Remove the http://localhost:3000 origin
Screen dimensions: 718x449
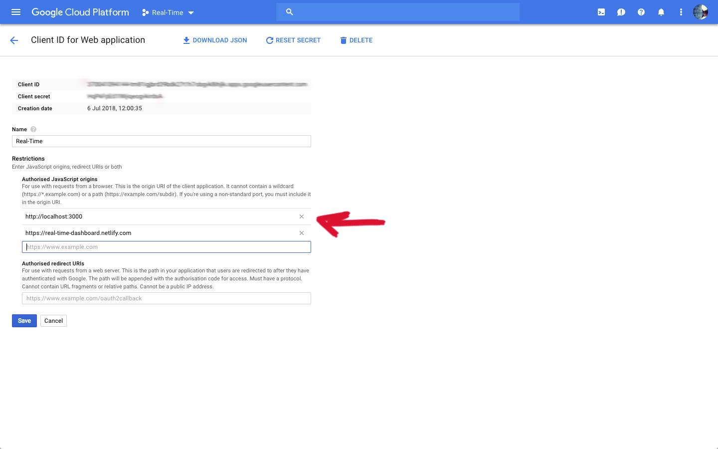tap(302, 217)
